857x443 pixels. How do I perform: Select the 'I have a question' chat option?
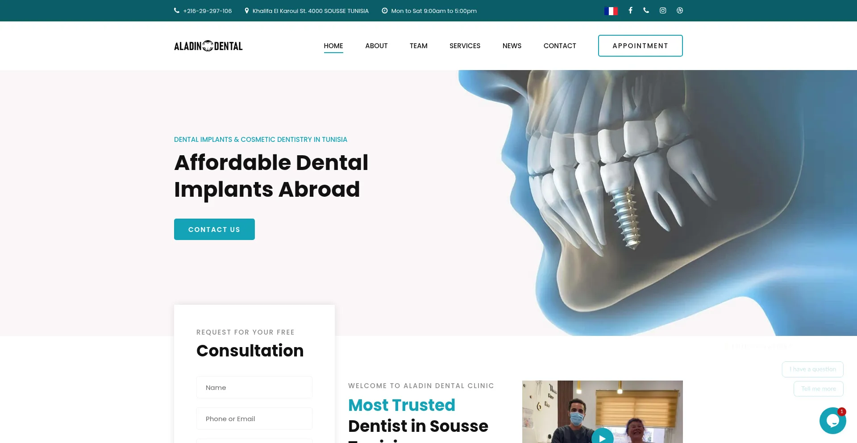pyautogui.click(x=812, y=369)
